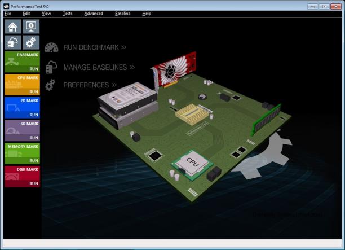
Task: Open the Help menu
Action: tap(147, 14)
